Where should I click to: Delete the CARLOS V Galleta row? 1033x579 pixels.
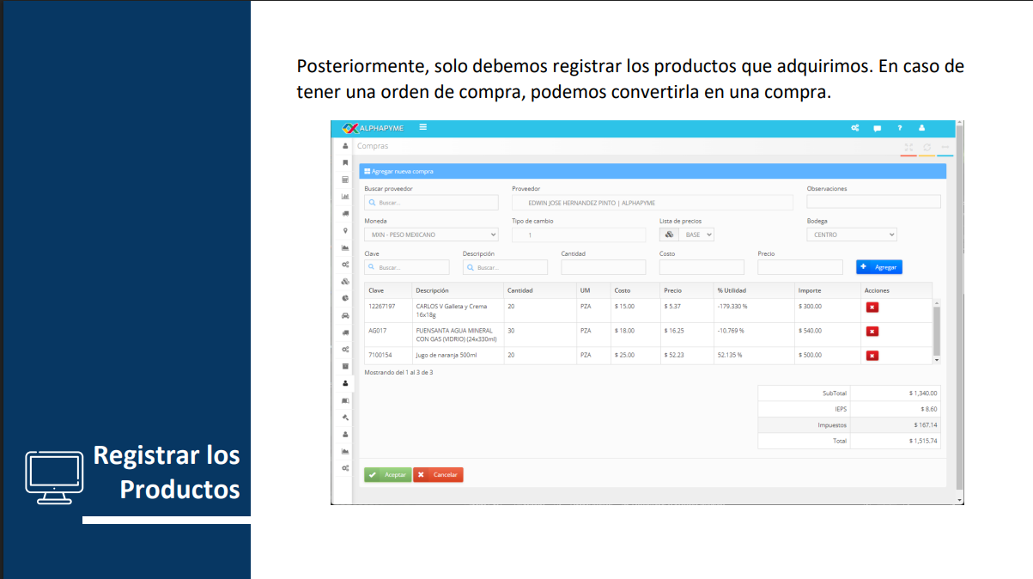[872, 307]
